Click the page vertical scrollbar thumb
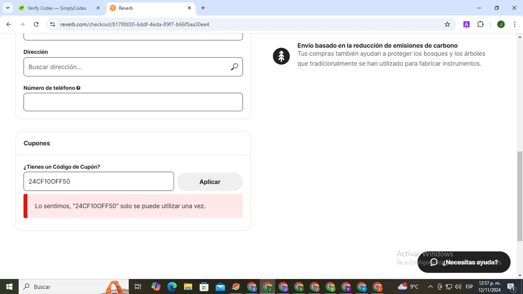The width and height of the screenshot is (523, 294). pos(520,196)
